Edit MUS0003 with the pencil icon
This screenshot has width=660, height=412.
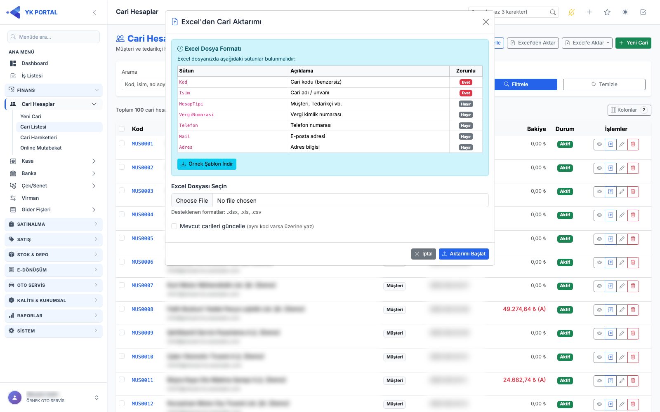(x=622, y=192)
